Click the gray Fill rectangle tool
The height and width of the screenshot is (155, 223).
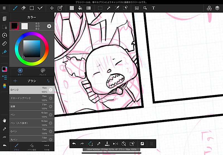[x=72, y=8]
